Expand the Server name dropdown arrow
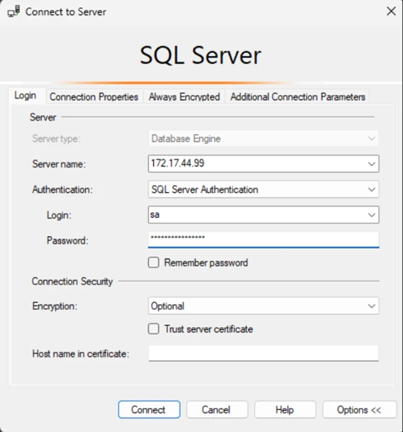 pyautogui.click(x=371, y=164)
